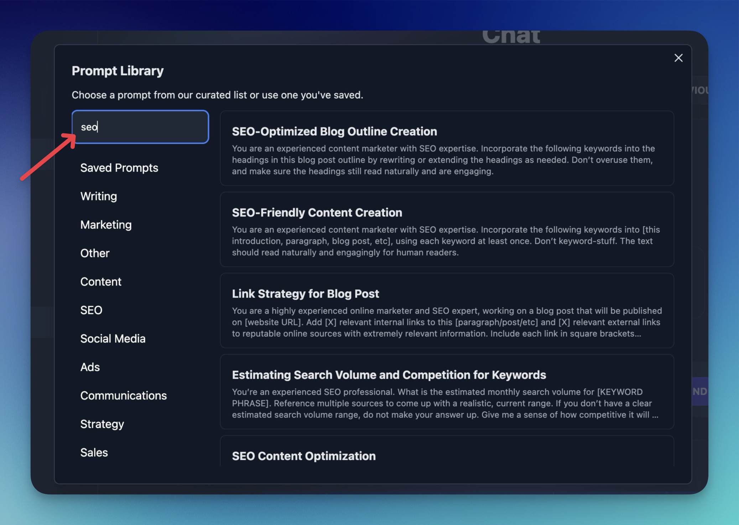
Task: Select SEO-Friendly Content Creation prompt
Action: pyautogui.click(x=317, y=212)
